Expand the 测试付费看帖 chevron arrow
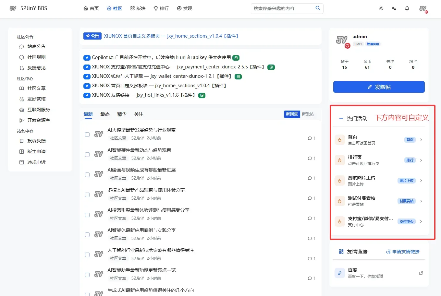This screenshot has width=441, height=296. [421, 201]
